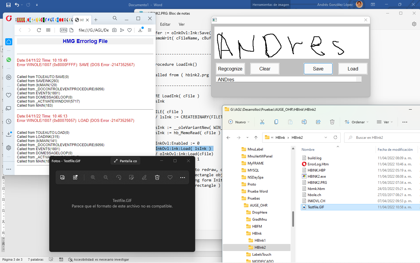The height and width of the screenshot is (263, 420).
Task: Click Explorer delete trash icon
Action: (332, 122)
